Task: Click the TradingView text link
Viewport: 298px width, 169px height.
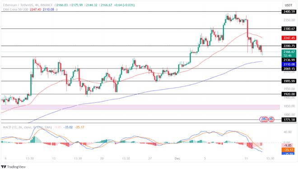Action: click(x=16, y=167)
